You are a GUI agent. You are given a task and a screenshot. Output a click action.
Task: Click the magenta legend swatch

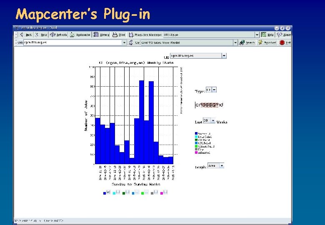[x=196, y=152]
